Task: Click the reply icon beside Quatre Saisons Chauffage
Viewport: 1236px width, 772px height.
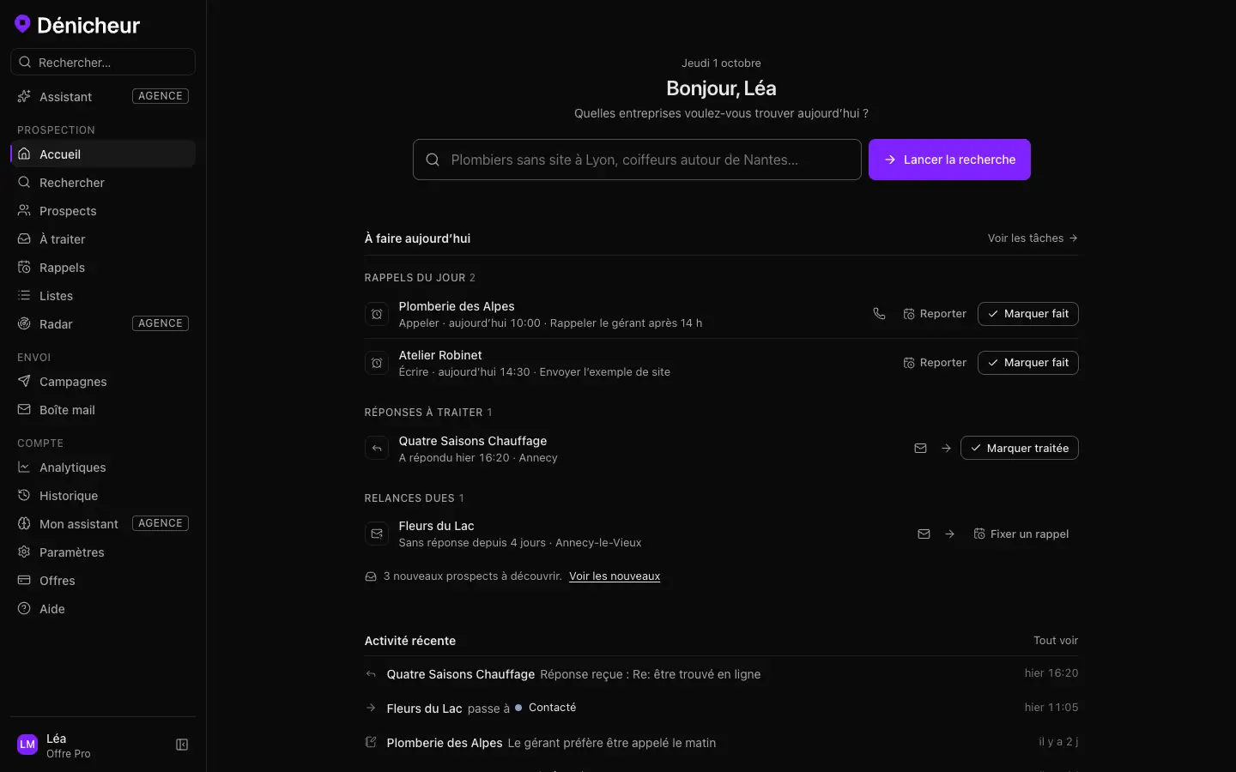Action: pyautogui.click(x=377, y=448)
